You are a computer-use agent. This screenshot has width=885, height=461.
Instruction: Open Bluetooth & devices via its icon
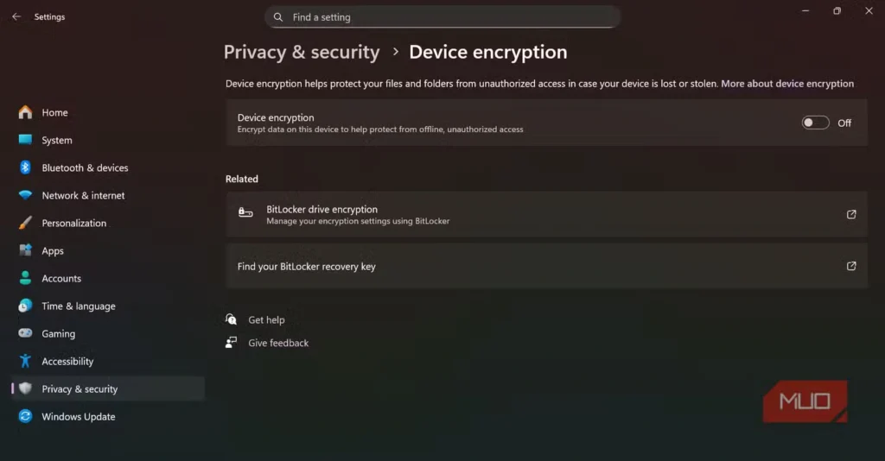coord(25,167)
